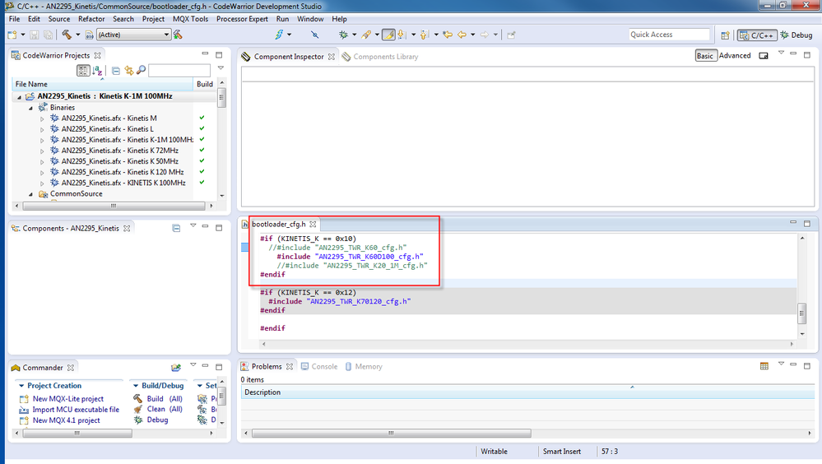Click the Open Perspective icon near Quick Access
Screen dimensions: 822x464
(725, 35)
